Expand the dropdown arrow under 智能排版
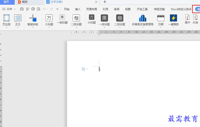This screenshot has height=127, width=200. point(33,27)
